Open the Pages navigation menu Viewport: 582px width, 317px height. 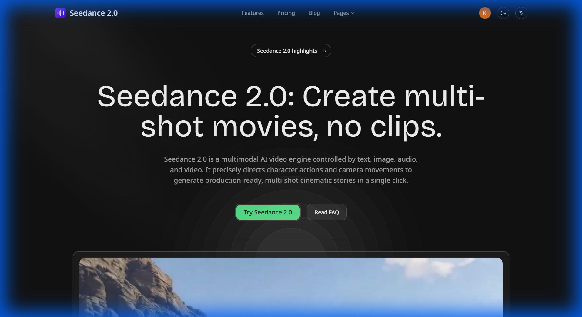click(x=341, y=13)
